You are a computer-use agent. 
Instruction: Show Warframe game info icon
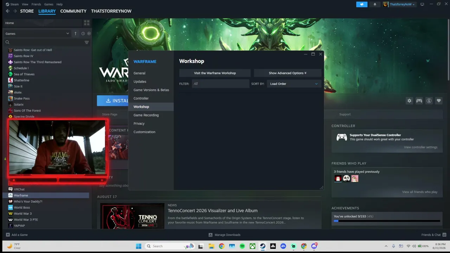click(x=429, y=101)
